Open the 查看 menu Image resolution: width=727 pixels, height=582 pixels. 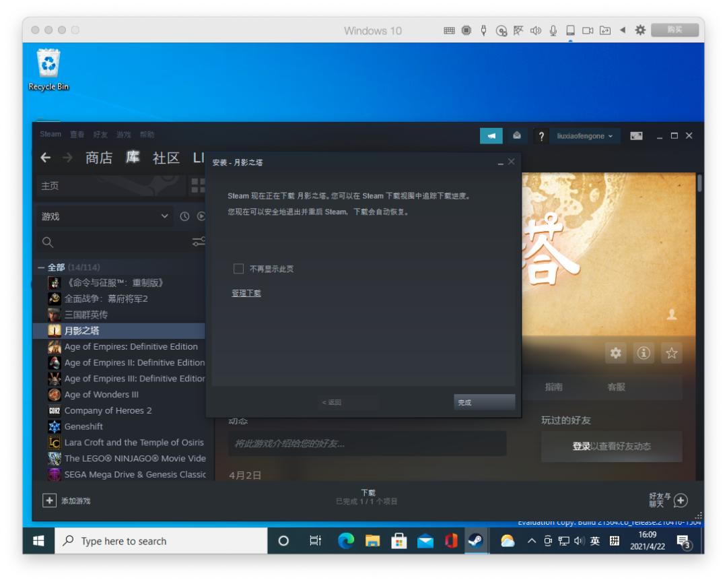pyautogui.click(x=77, y=135)
